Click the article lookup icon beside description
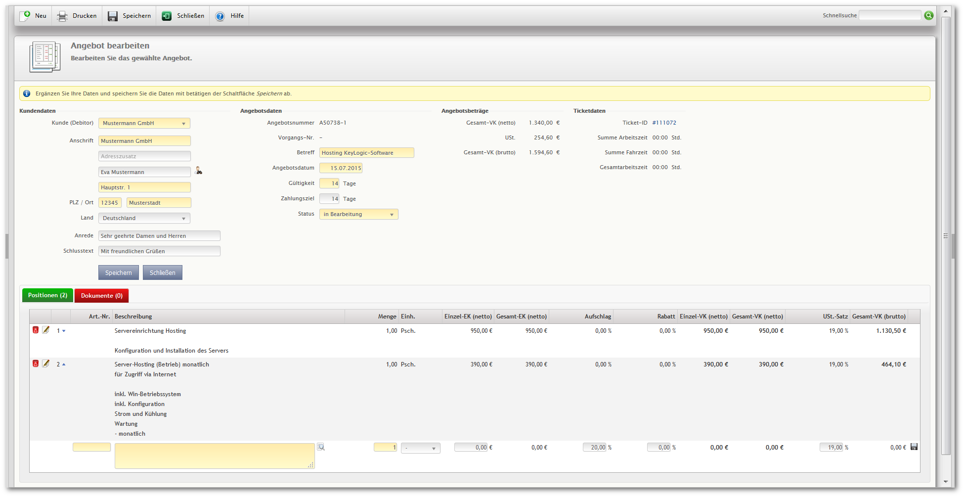964x497 pixels. [x=321, y=447]
